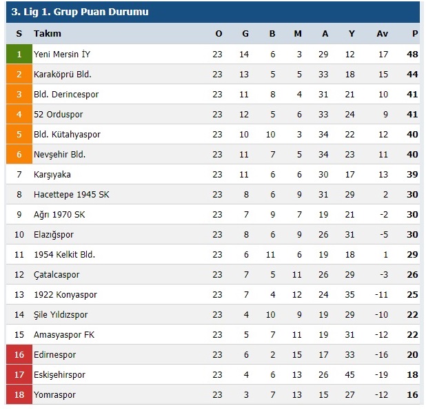Viewport: 426px width, 413px height.
Task: Click the red rank 16 relegation badge
Action: point(19,354)
